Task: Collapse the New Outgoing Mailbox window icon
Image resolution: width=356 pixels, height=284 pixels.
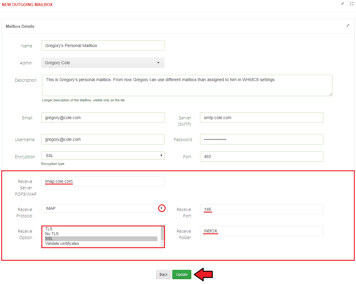Action: (x=343, y=4)
